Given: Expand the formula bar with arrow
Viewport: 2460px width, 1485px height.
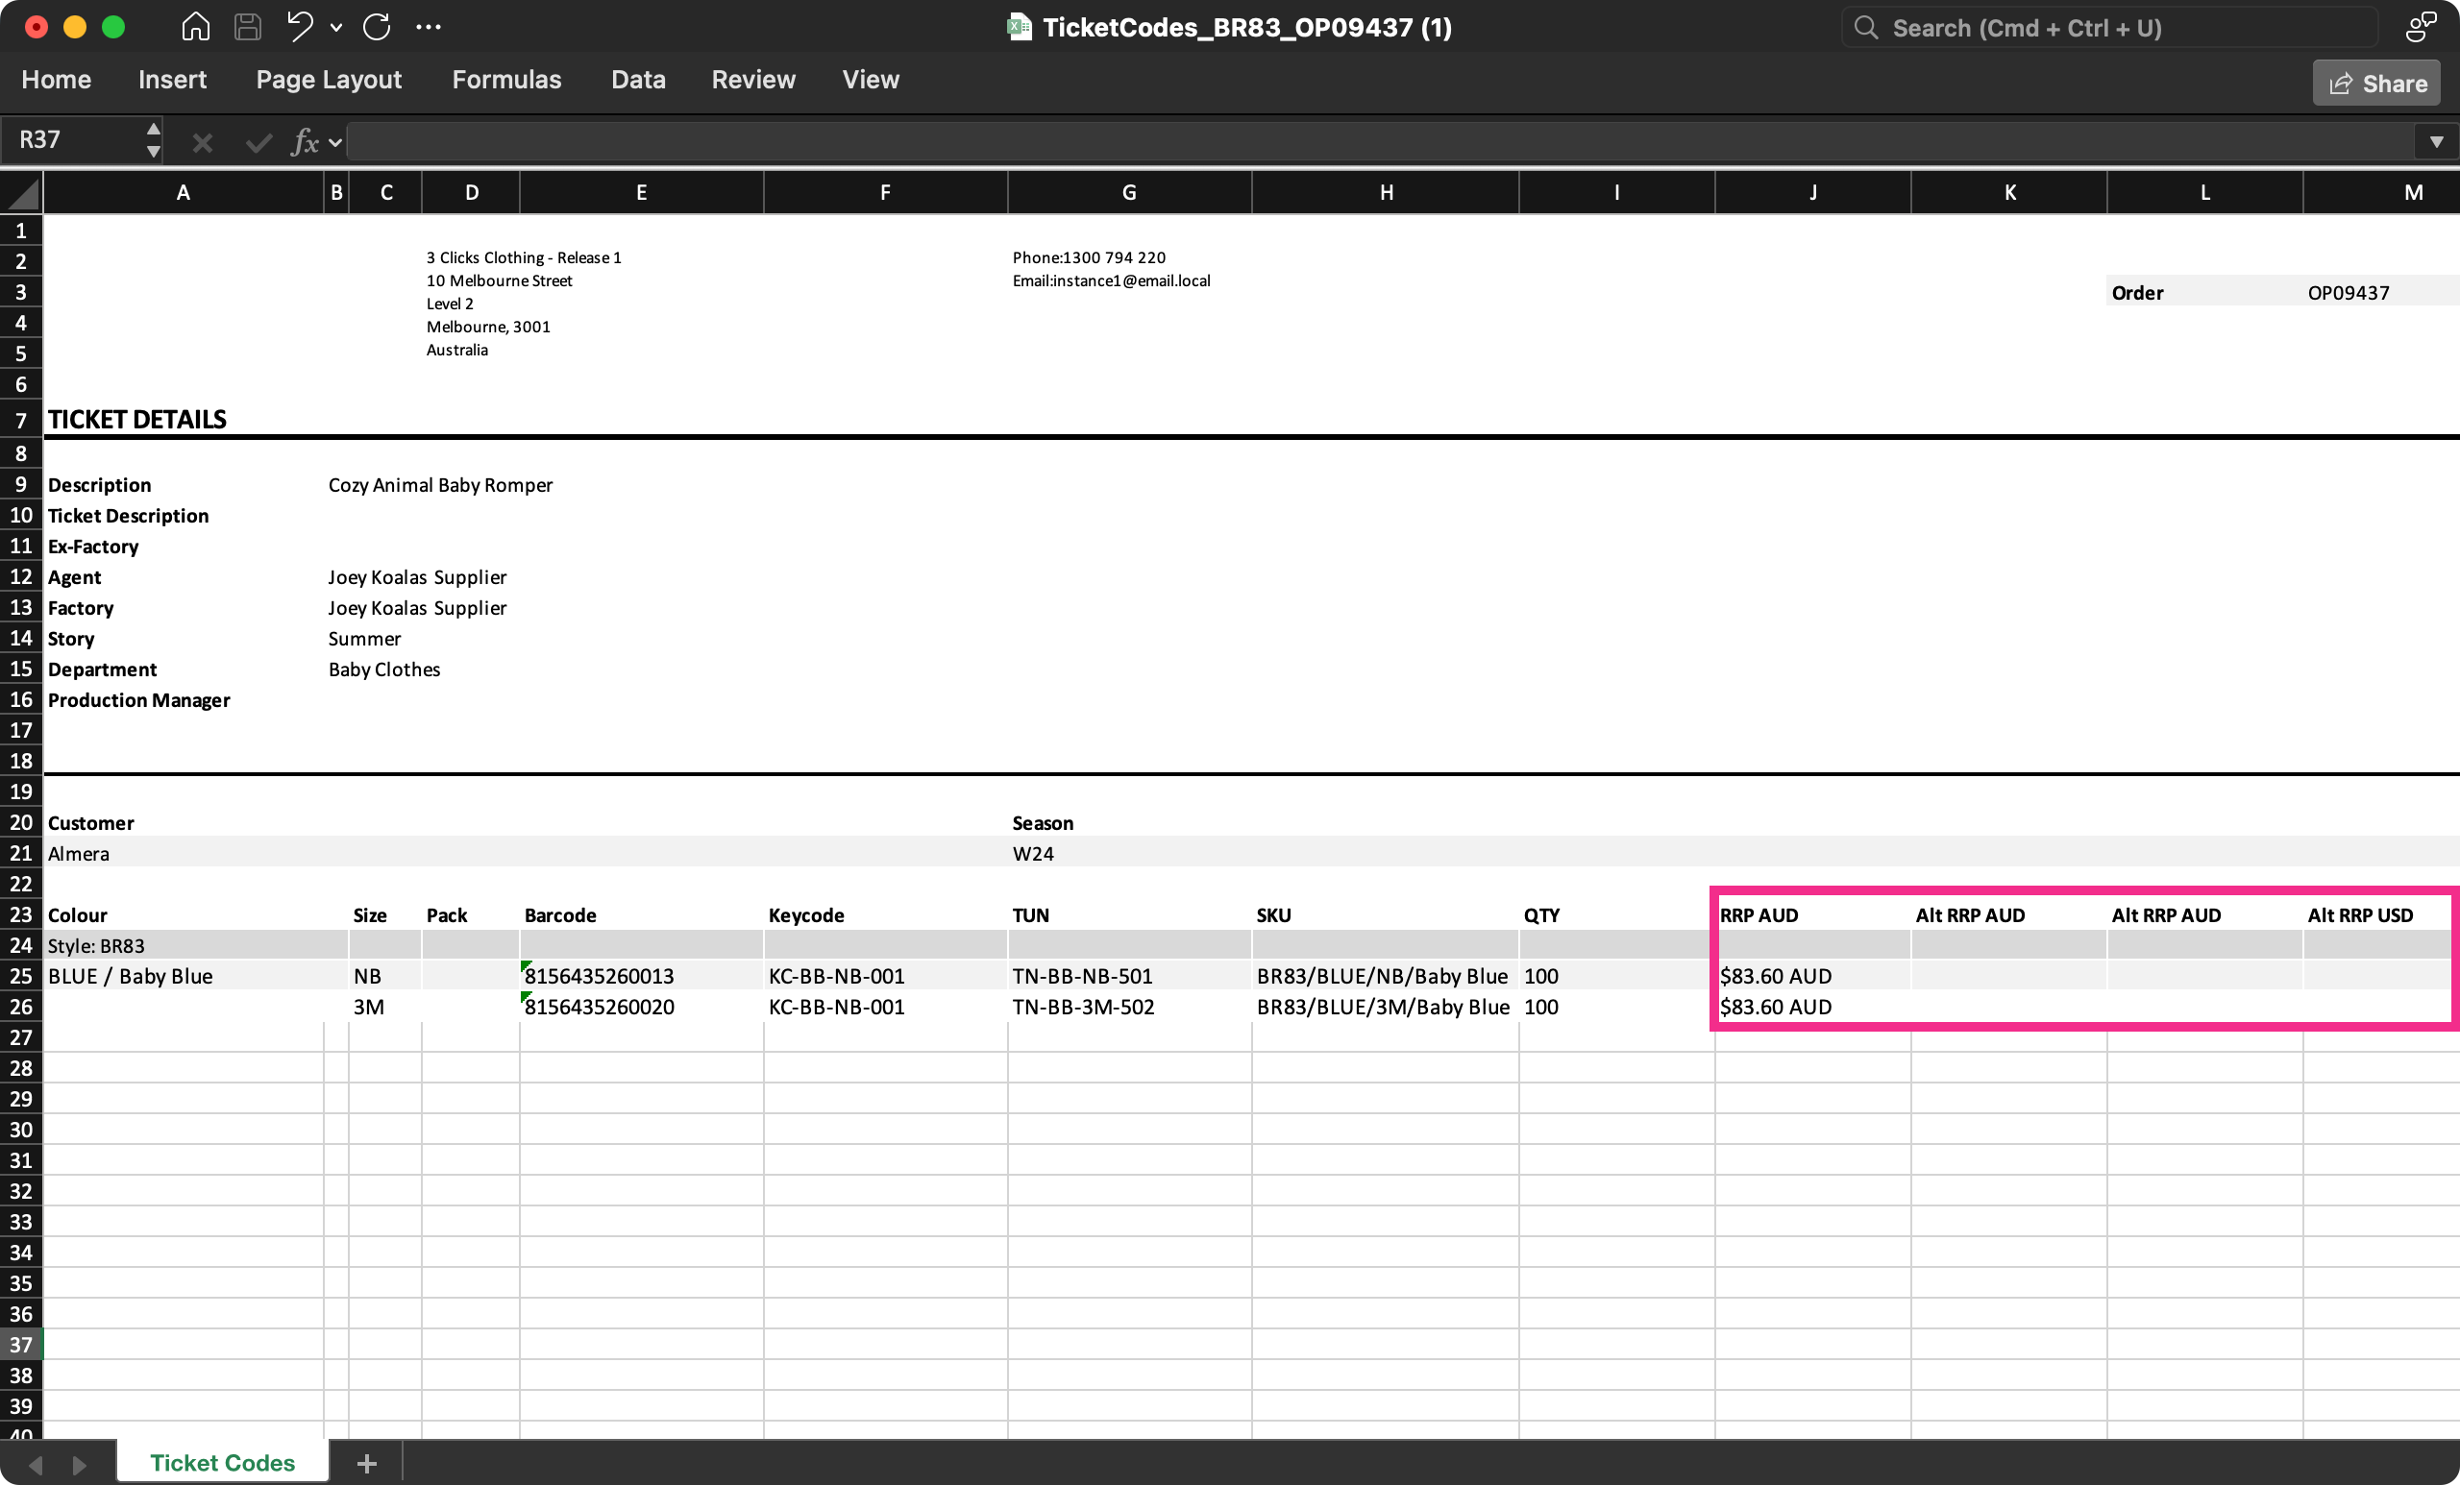Looking at the screenshot, I should tap(2436, 142).
